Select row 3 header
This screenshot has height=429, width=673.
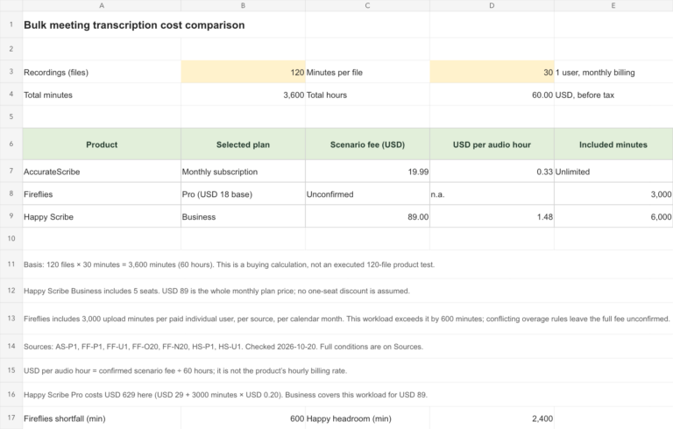coord(11,72)
